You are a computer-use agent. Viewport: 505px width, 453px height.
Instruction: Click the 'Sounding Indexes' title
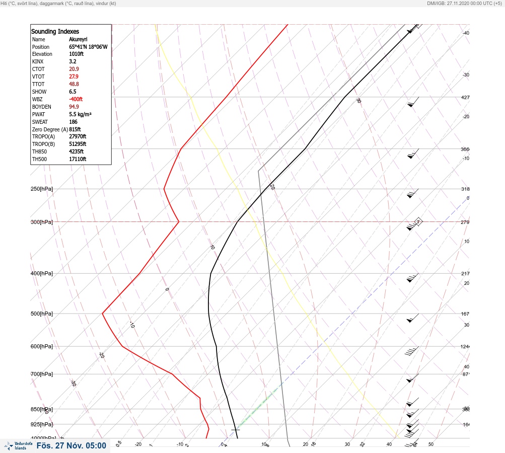coord(55,32)
